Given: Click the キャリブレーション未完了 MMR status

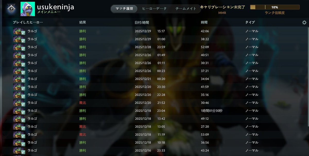Looking at the screenshot, I should 222,7.
